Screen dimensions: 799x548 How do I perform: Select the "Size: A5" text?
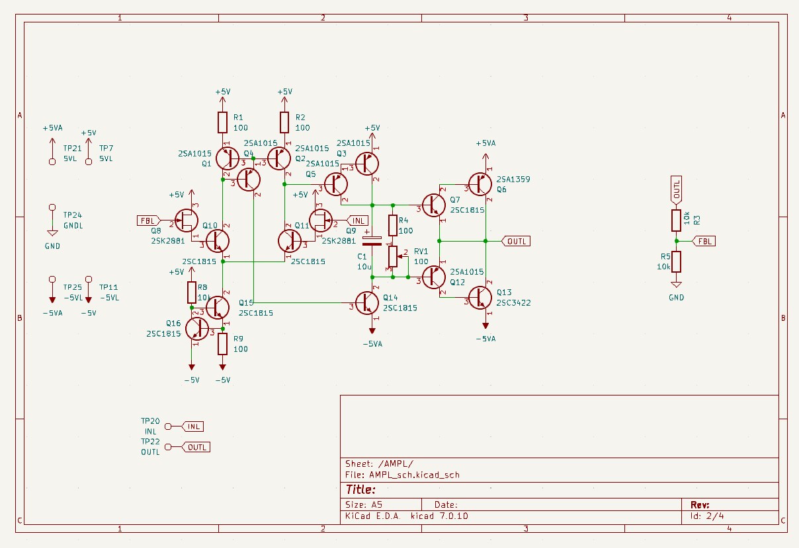364,504
